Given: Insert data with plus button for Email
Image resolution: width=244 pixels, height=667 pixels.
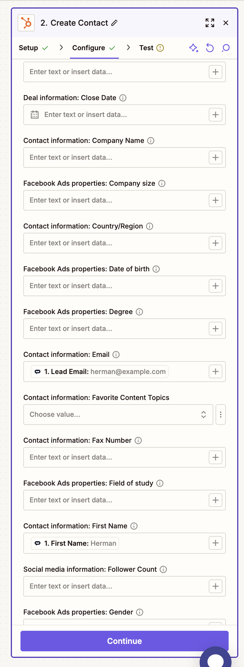Looking at the screenshot, I should pyautogui.click(x=215, y=371).
